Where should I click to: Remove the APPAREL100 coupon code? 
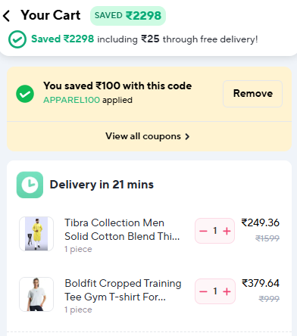[252, 94]
